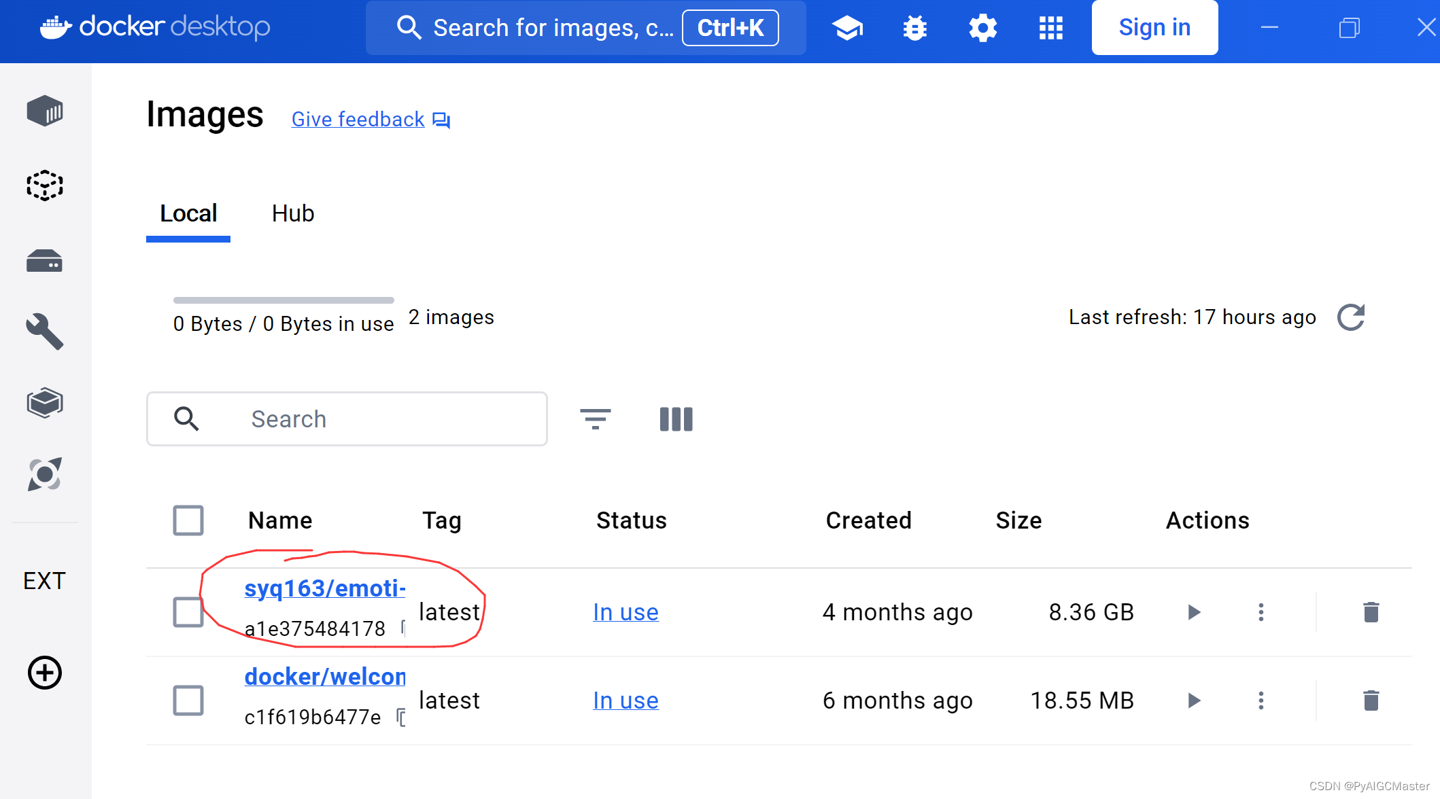Toggle the select-all images checkbox
This screenshot has width=1440, height=799.
point(188,520)
